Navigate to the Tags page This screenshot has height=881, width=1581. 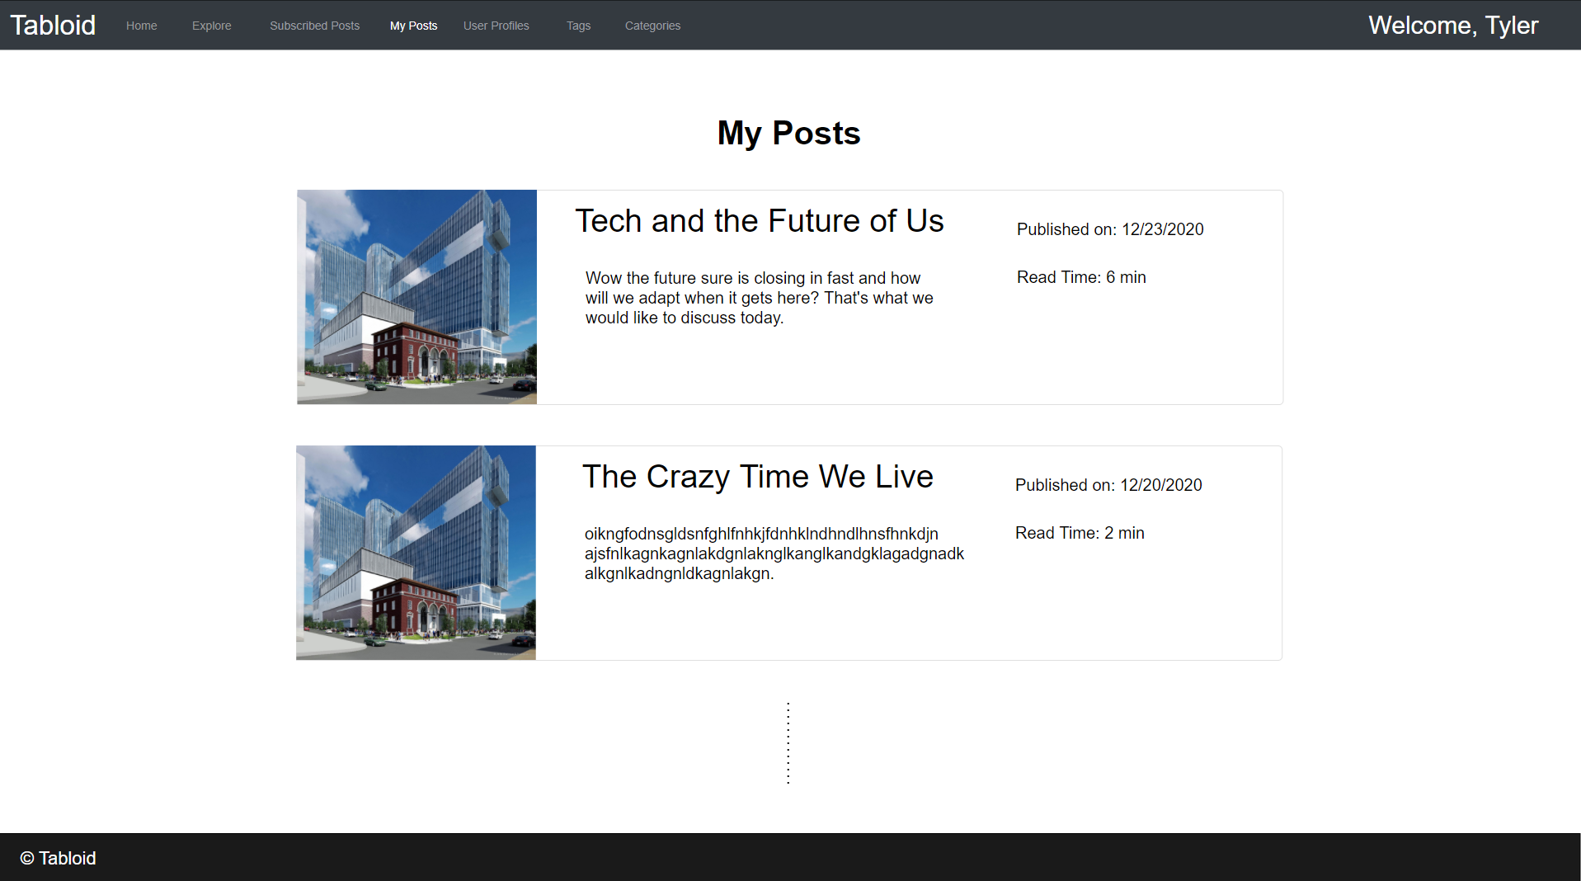[x=578, y=26]
